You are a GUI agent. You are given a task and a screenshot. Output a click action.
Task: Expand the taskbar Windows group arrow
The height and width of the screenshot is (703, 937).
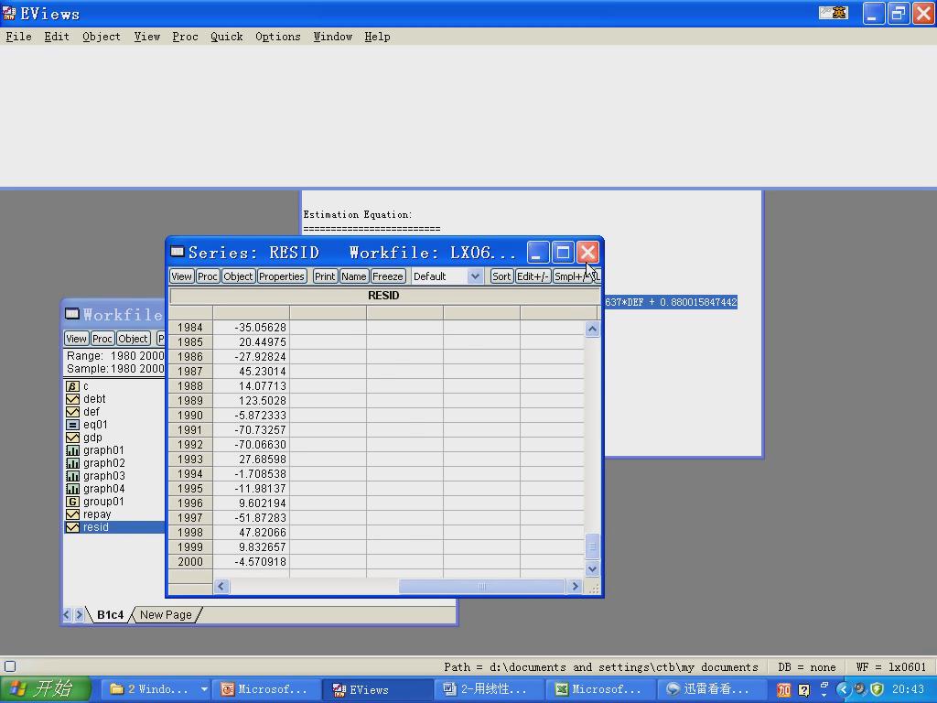click(204, 689)
